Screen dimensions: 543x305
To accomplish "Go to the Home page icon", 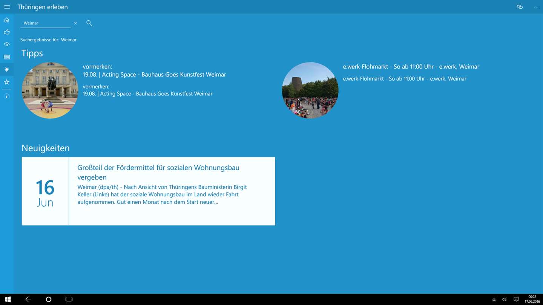I will point(7,20).
